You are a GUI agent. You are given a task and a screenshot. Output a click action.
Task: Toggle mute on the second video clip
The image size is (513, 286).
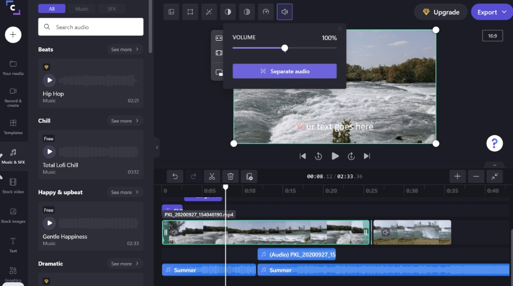tap(386, 233)
